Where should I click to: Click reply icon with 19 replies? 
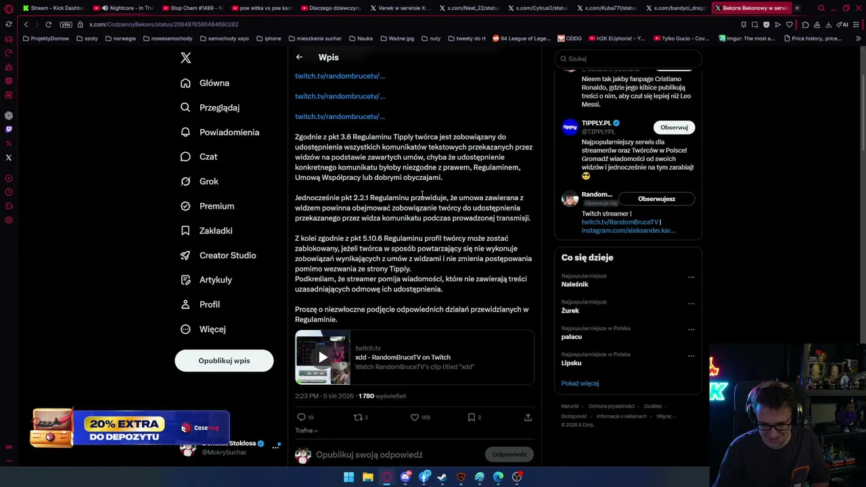tap(302, 417)
